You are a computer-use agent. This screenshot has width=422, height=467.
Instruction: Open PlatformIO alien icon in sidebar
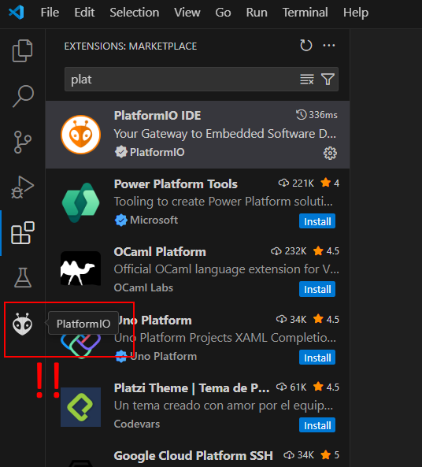22,324
